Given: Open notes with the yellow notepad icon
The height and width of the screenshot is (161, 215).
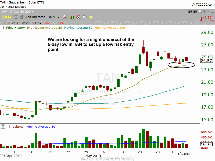Looking at the screenshot, I should click(91, 17).
